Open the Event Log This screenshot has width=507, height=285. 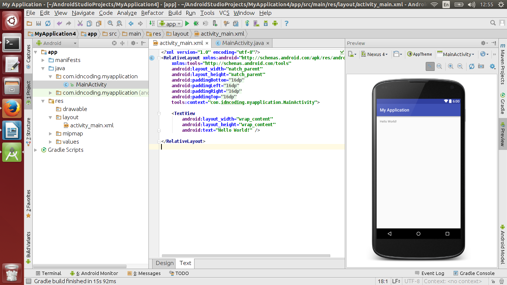(x=429, y=273)
